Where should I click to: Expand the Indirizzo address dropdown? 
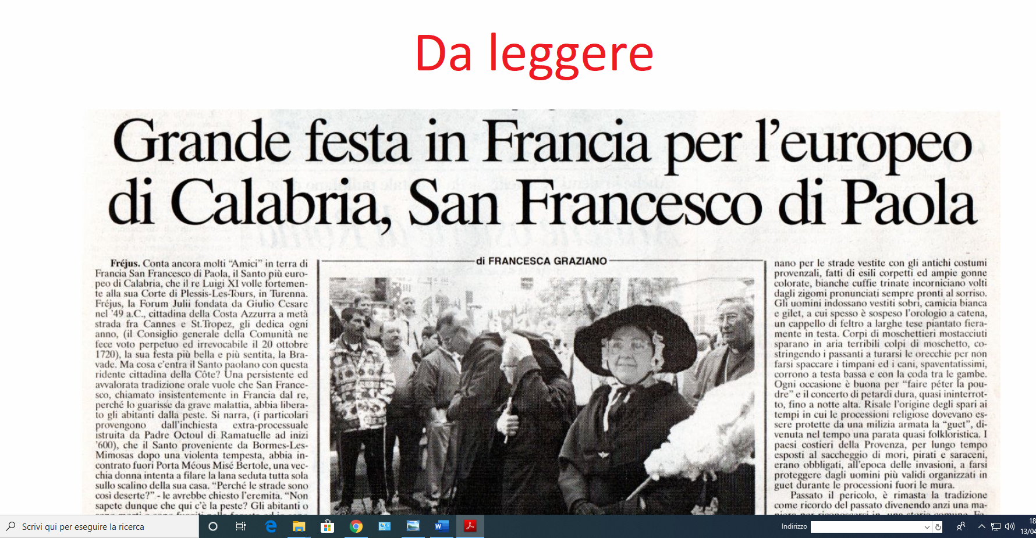927,527
